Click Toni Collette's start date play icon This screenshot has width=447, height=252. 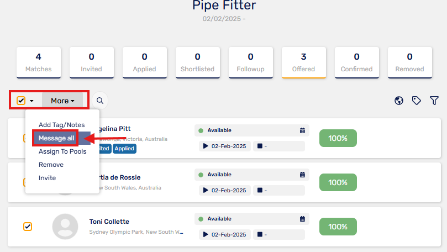point(206,234)
